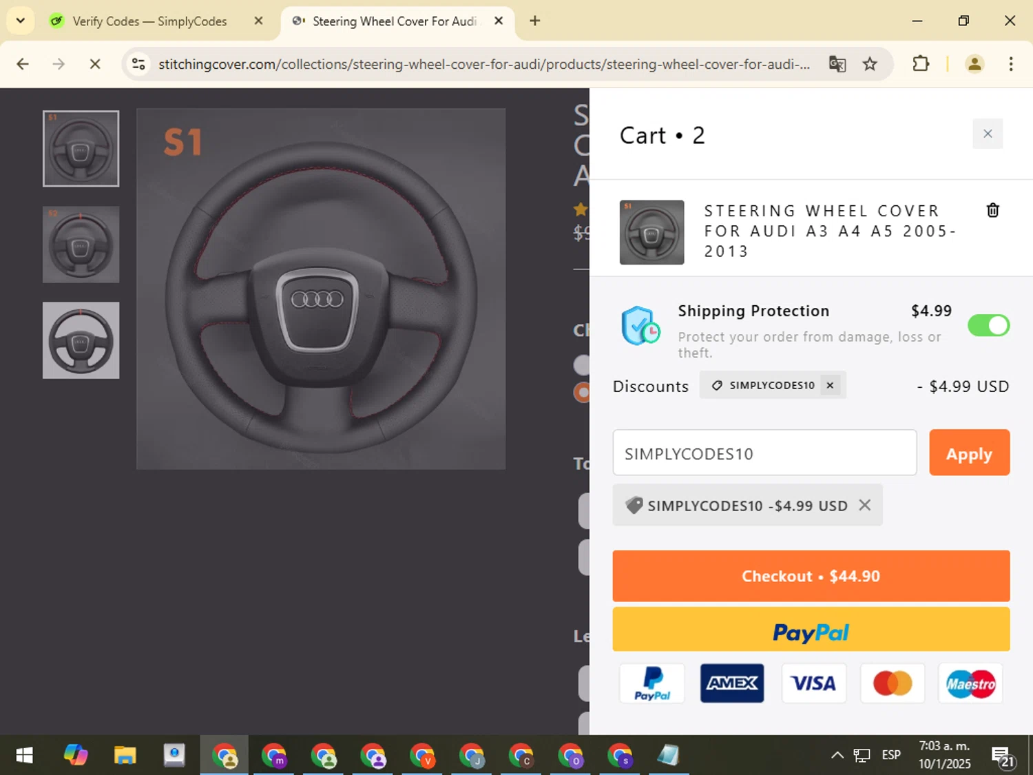1033x775 pixels.
Task: Open the Chrome three-dot menu
Action: pos(1010,64)
